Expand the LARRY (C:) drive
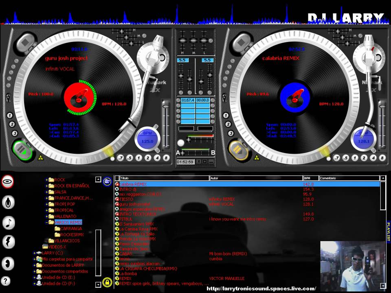The height and width of the screenshot is (293, 391). tap(34, 253)
